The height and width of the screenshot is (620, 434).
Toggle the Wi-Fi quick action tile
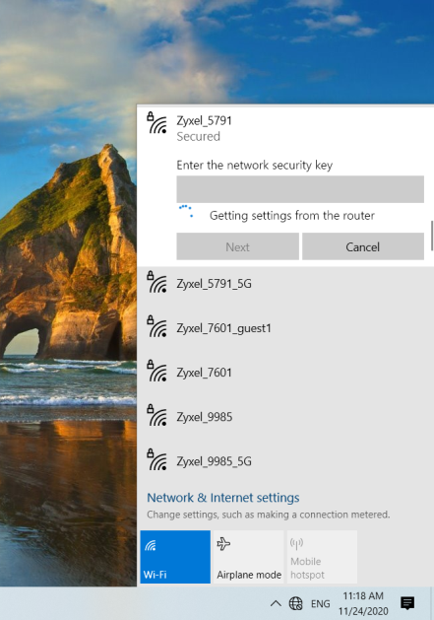(x=175, y=557)
